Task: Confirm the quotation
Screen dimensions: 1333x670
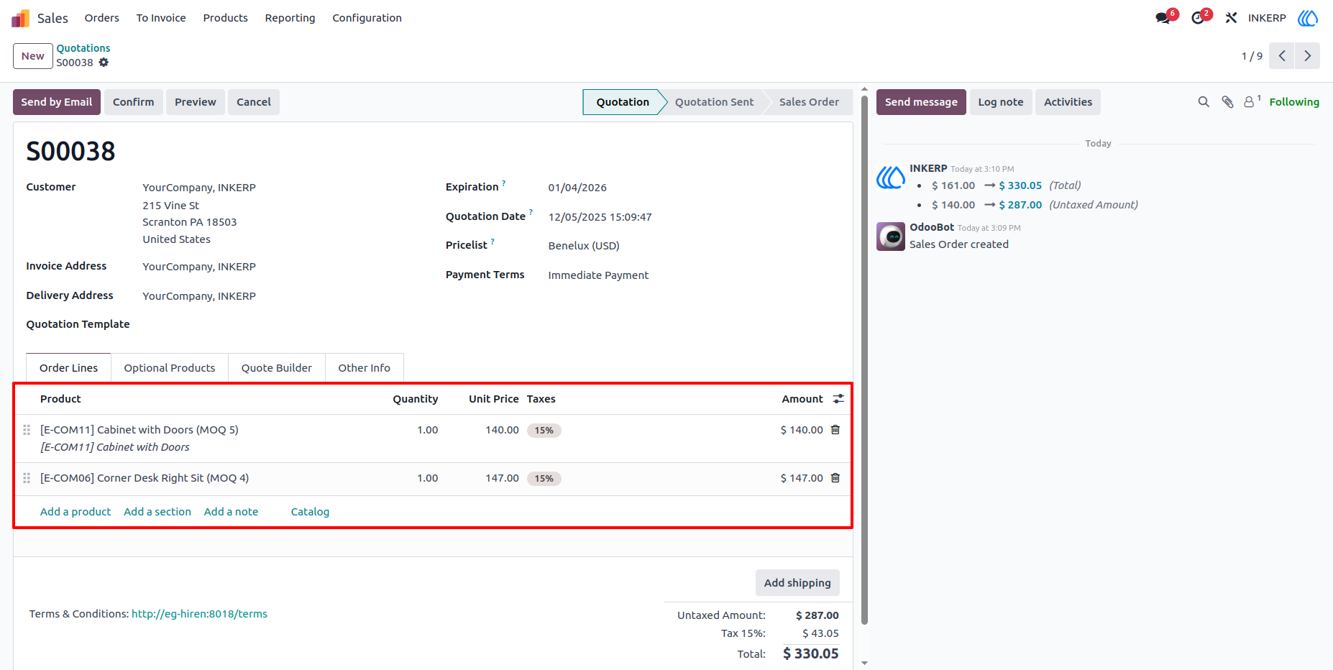Action: tap(134, 102)
